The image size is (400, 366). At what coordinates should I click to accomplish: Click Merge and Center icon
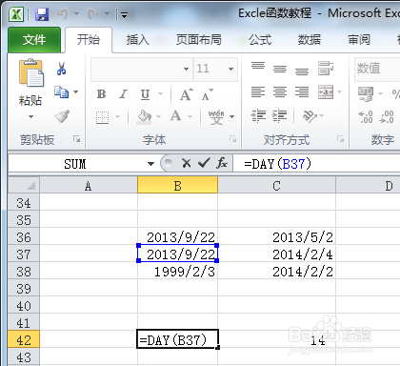(x=326, y=92)
